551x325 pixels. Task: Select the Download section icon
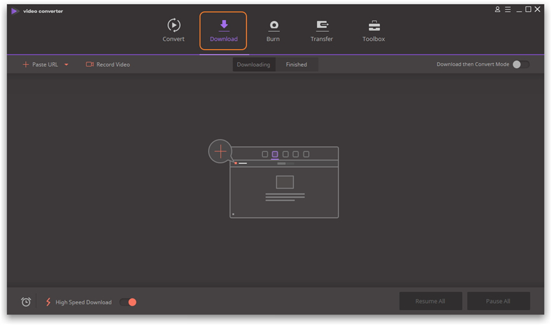click(224, 25)
